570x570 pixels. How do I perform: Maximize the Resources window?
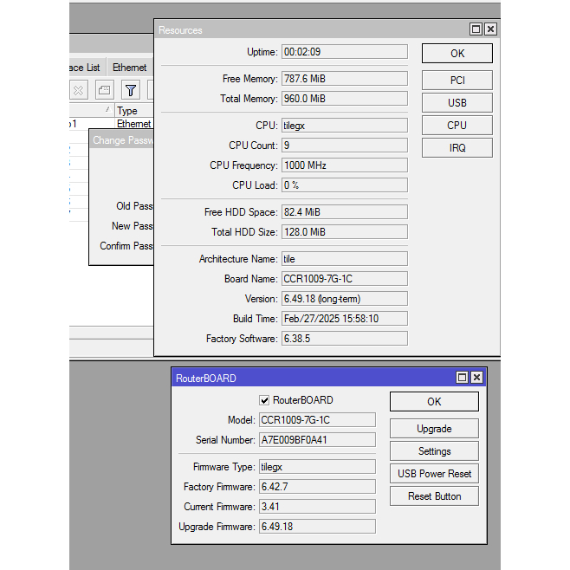pos(476,29)
